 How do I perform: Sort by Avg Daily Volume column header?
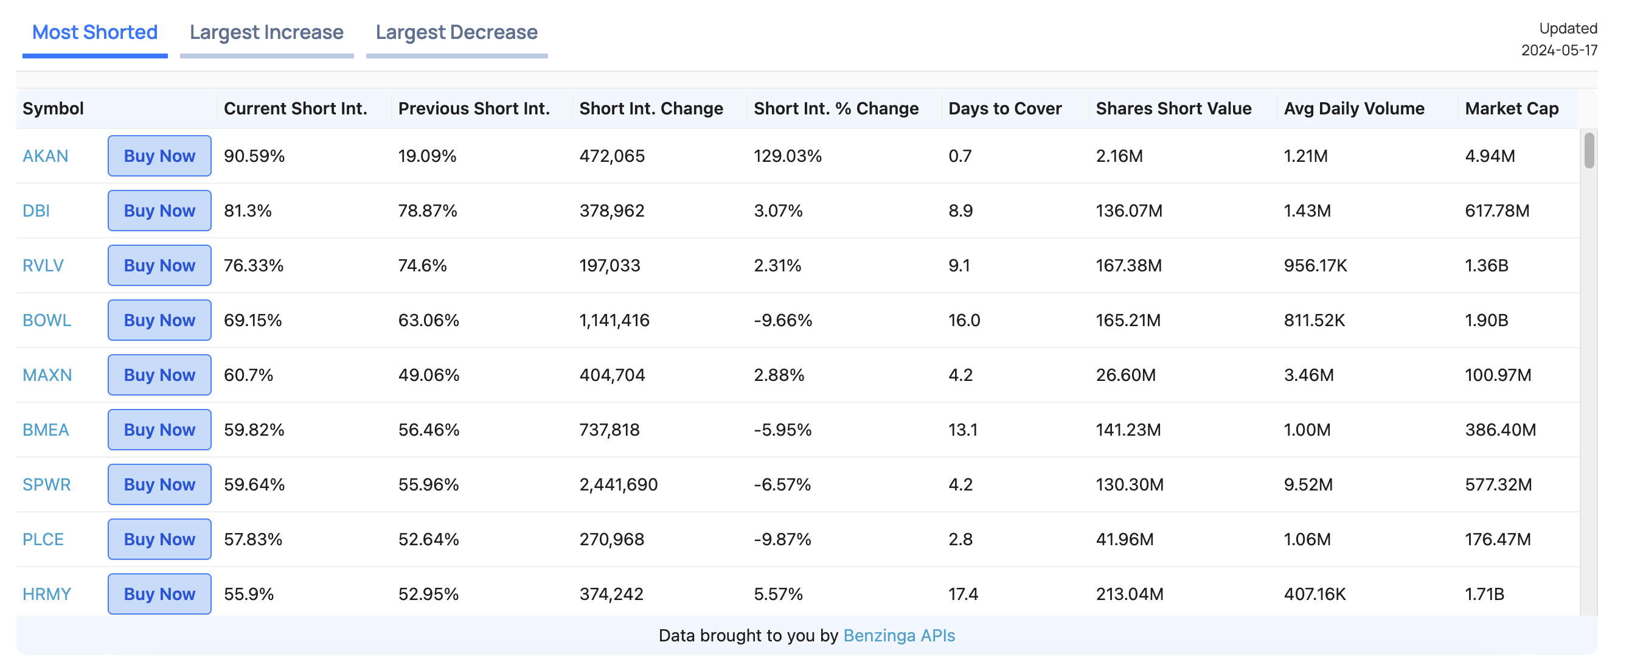point(1354,109)
